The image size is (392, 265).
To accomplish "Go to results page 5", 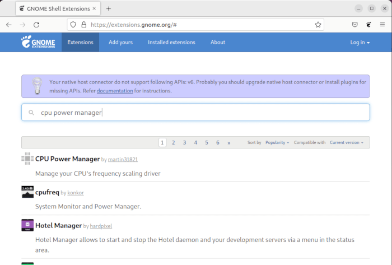I will (x=207, y=142).
